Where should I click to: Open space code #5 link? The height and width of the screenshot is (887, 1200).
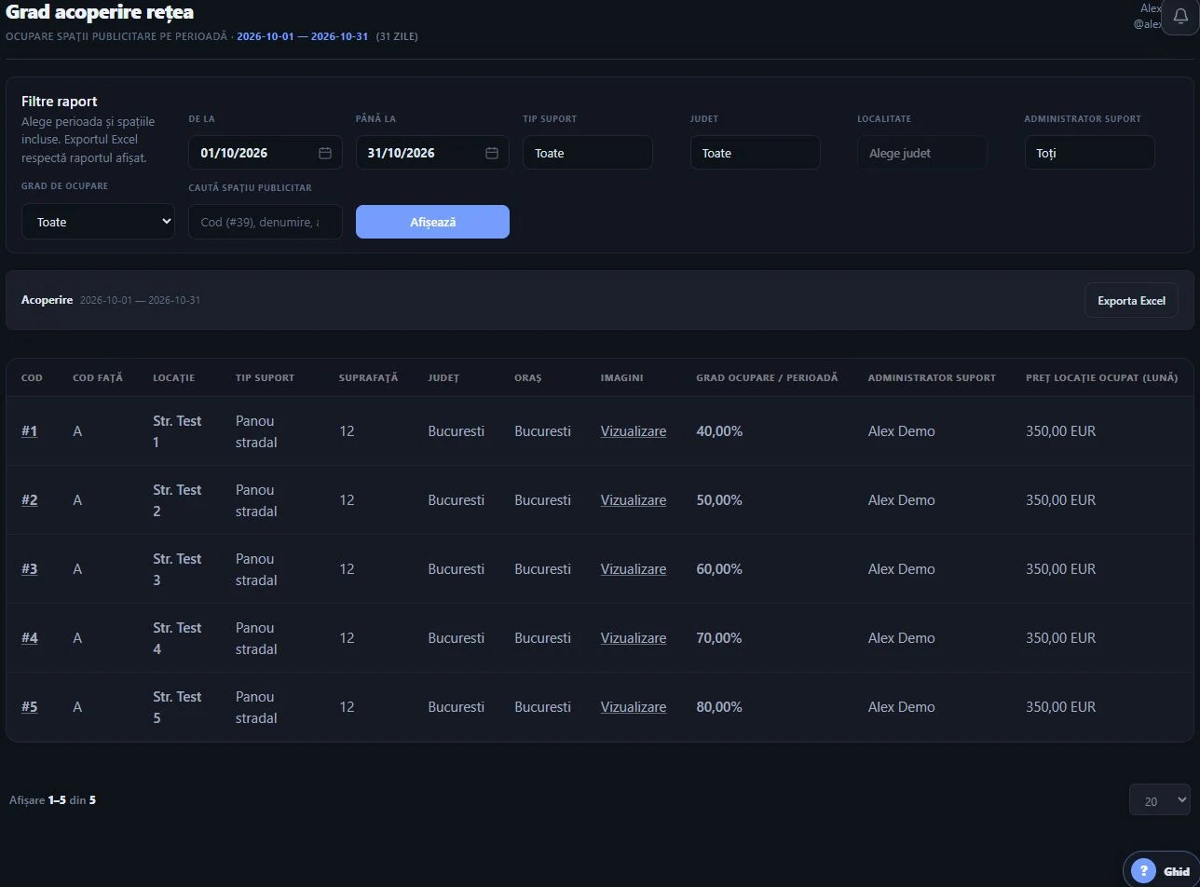point(30,707)
